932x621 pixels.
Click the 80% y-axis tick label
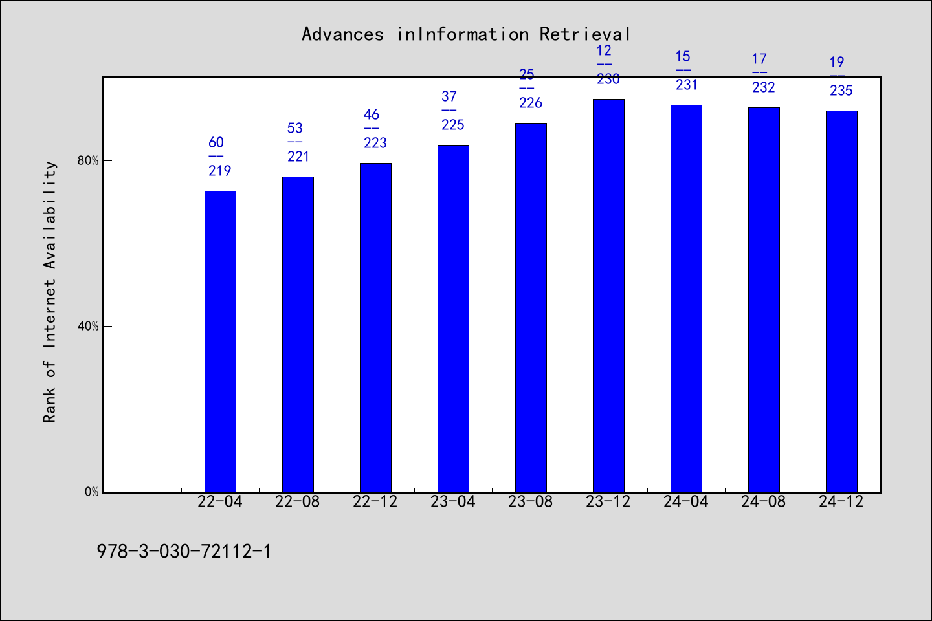tap(89, 161)
